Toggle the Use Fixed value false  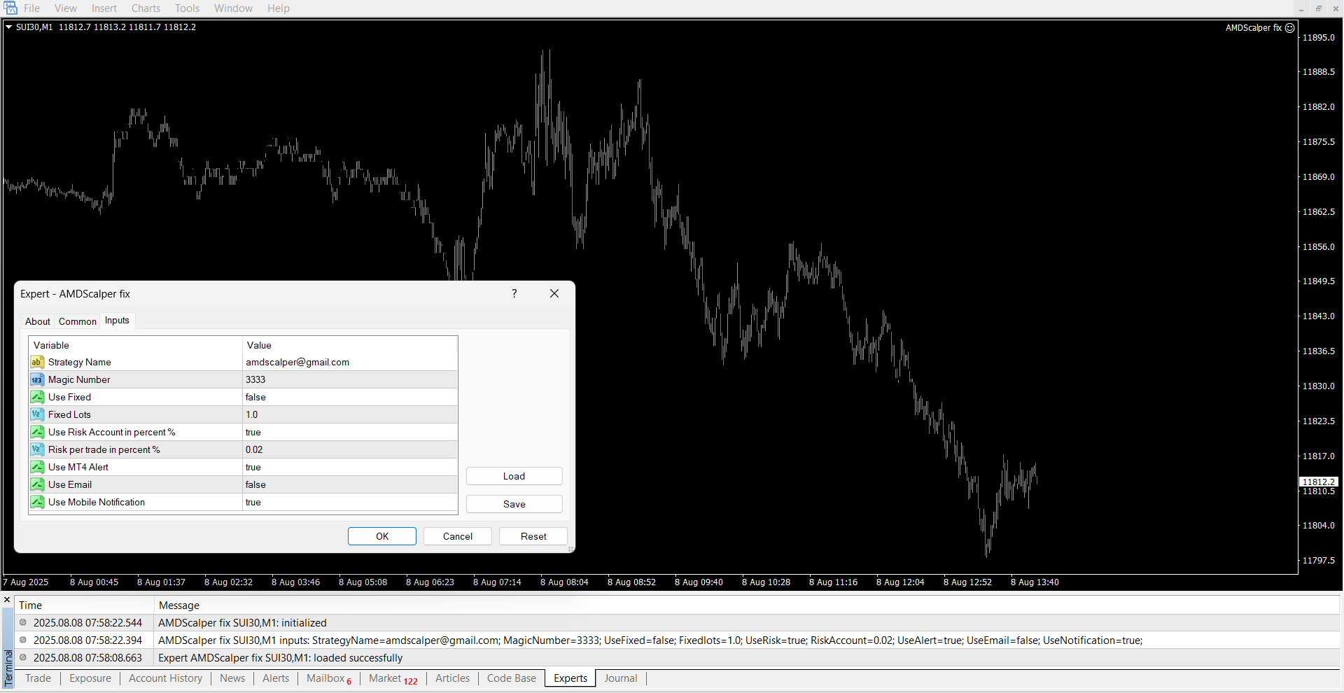349,397
